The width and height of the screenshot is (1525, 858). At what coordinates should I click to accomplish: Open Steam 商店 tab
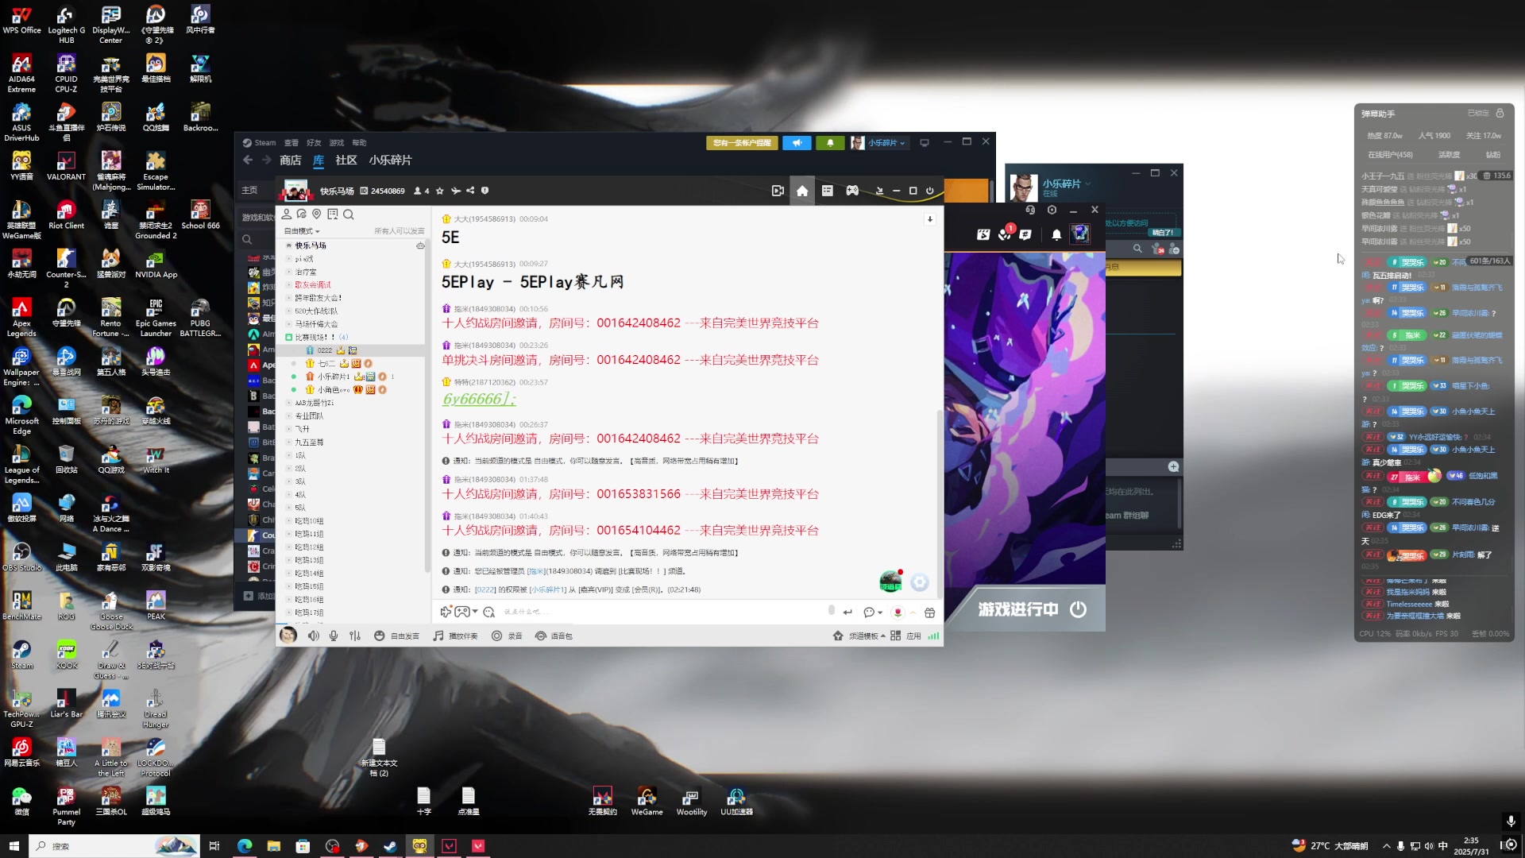click(x=290, y=160)
